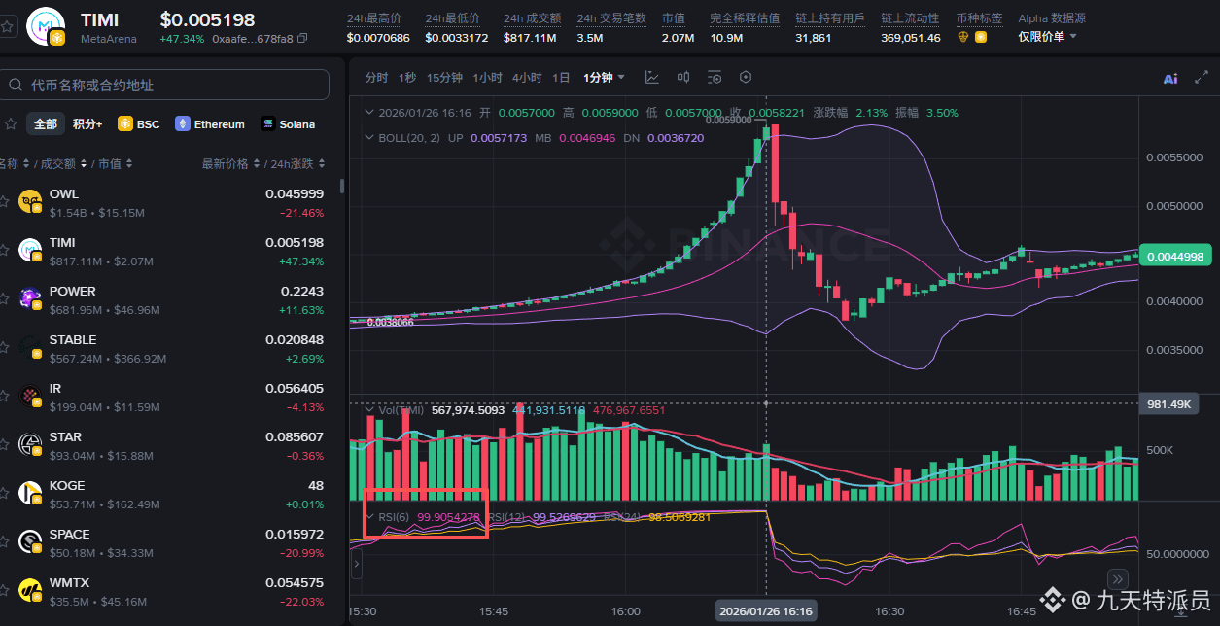This screenshot has width=1220, height=626.
Task: Open the 仅限价单 data source dropdown
Action: point(1048,37)
